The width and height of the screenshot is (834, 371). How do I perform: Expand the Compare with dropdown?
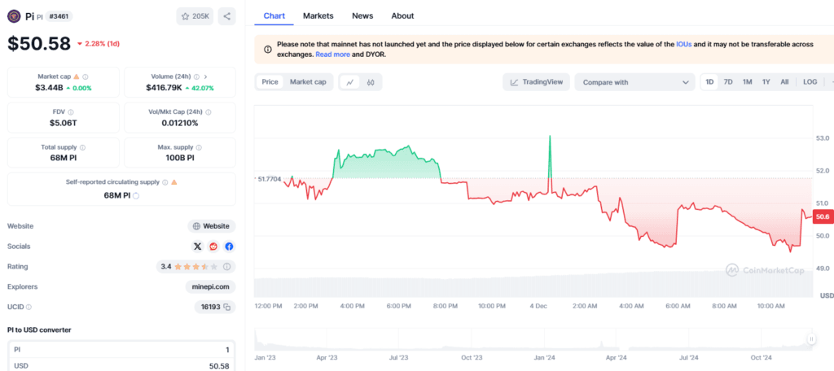click(634, 82)
